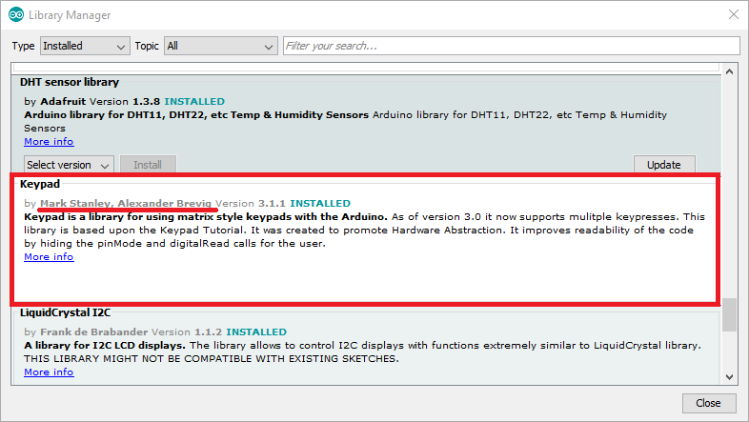
Task: Click INSTALLED label of LiquidCrystal I2C
Action: 256,332
